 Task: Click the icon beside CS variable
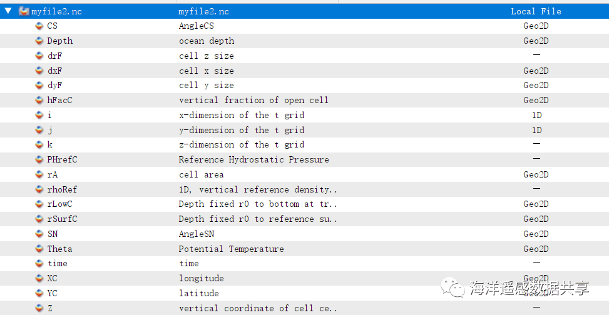[x=39, y=26]
